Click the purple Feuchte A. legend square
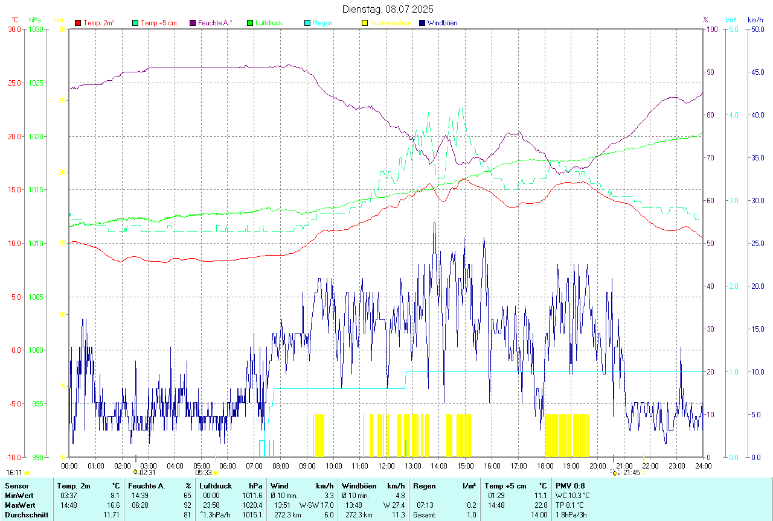Image resolution: width=773 pixels, height=521 pixels. [193, 23]
